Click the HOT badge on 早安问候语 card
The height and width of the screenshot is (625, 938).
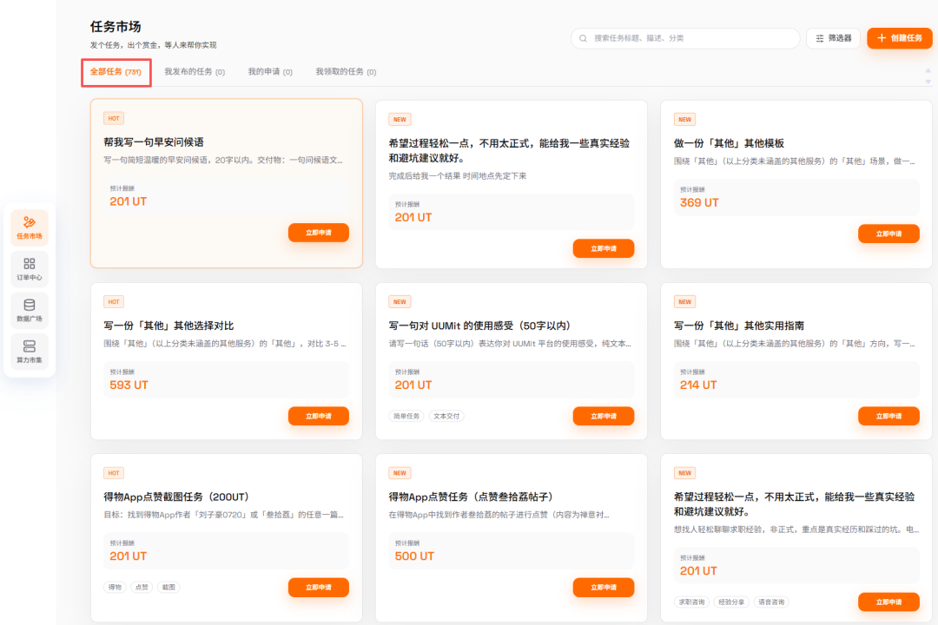114,118
